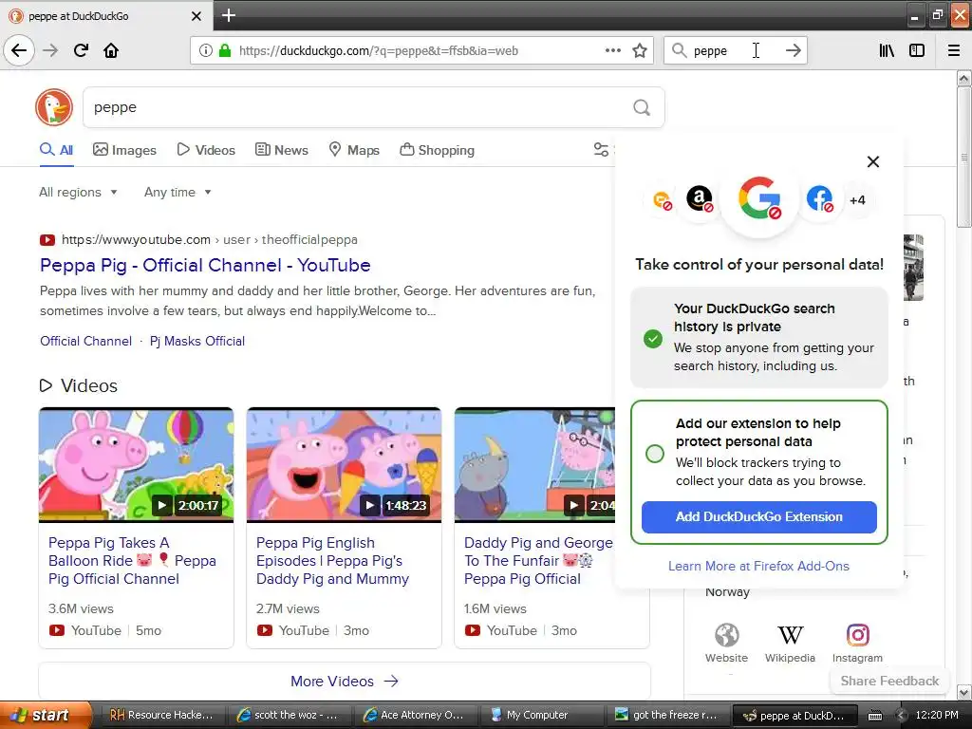972x729 pixels.
Task: Click the blocked Amazon tracker icon
Action: (700, 199)
